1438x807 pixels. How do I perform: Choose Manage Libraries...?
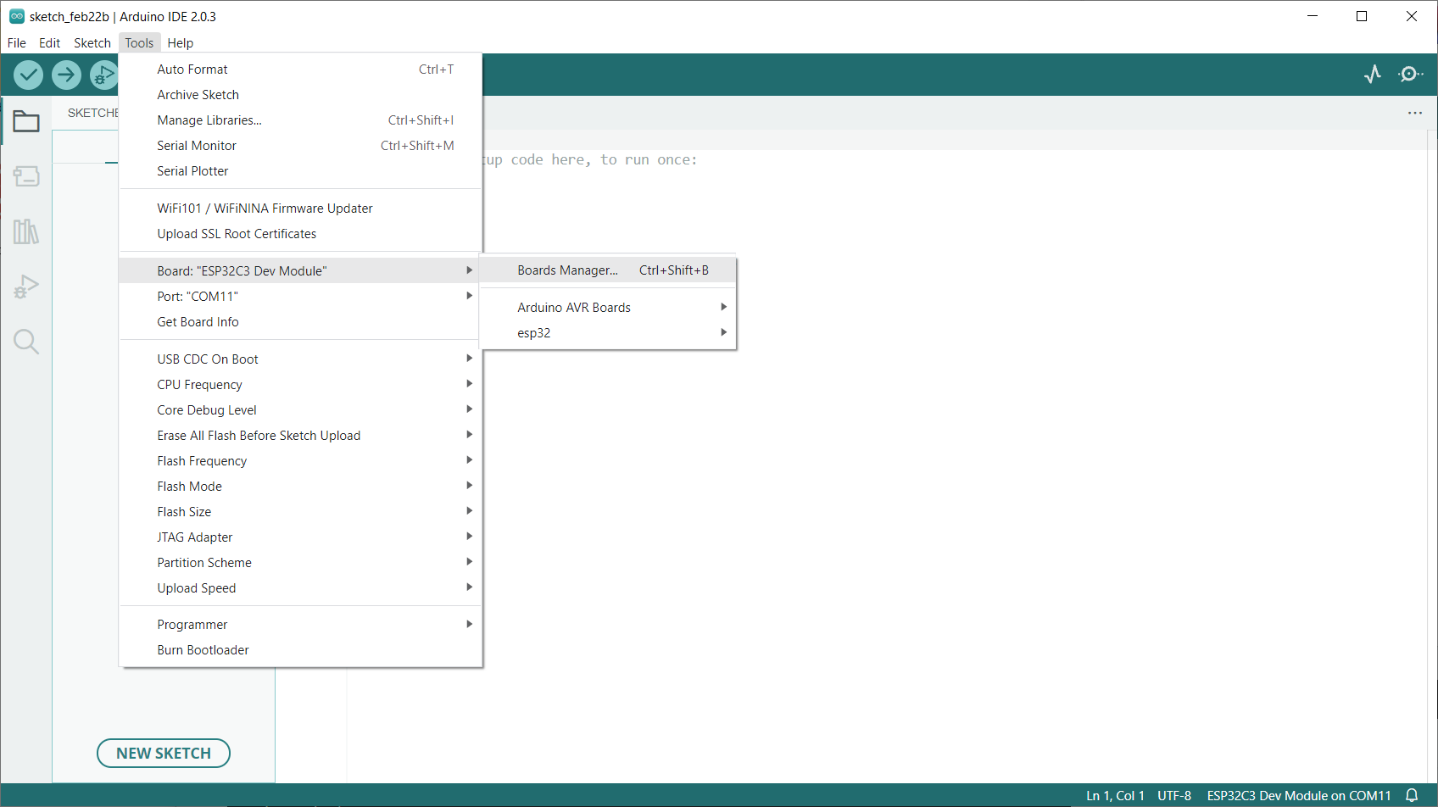click(x=301, y=120)
